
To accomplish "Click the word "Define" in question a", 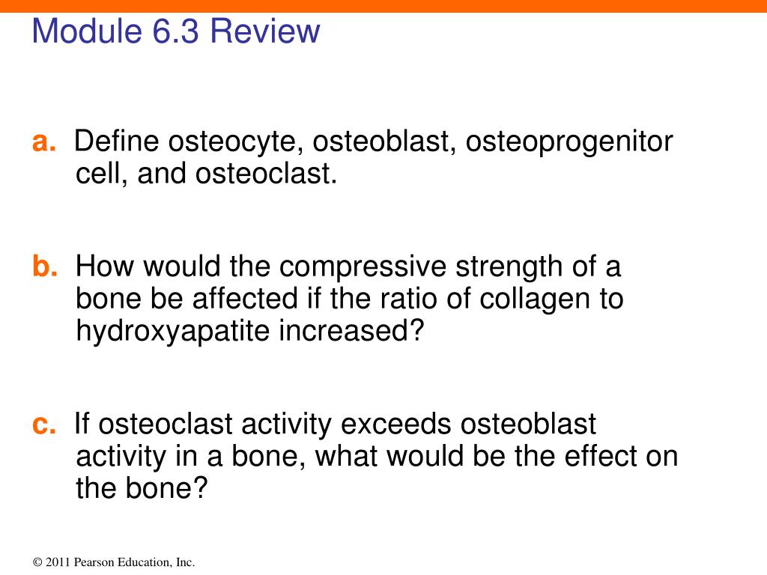I will tap(116, 141).
